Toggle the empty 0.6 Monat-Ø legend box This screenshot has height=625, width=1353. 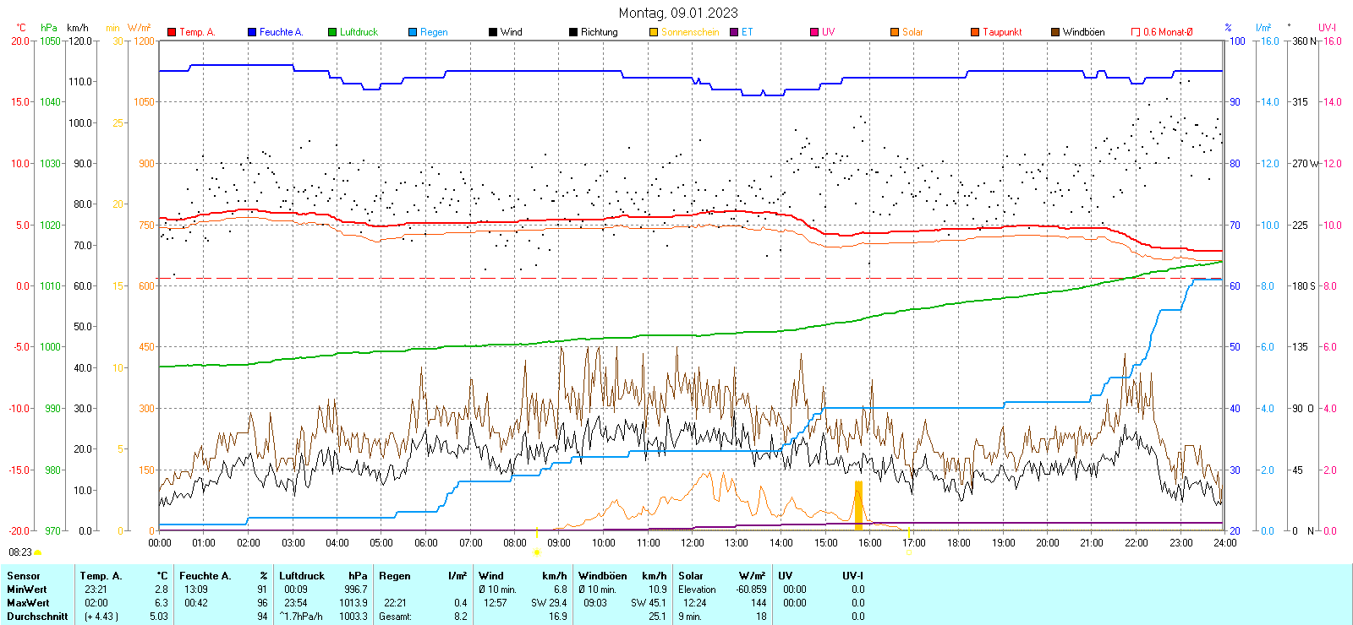1136,32
